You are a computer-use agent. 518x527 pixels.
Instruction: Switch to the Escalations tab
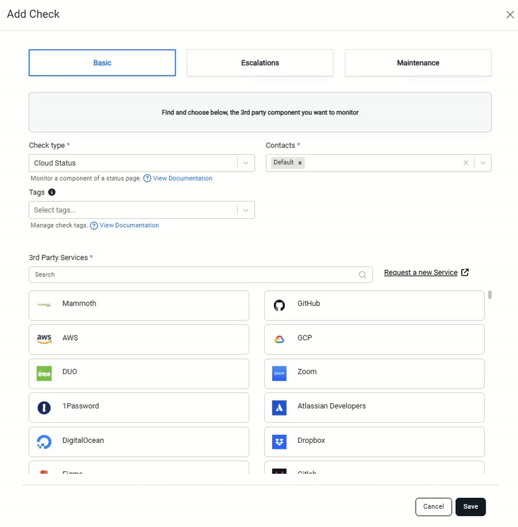260,63
